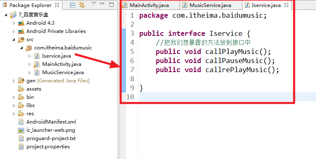Click Android Private Libraries icon
Viewport: 316px width, 159px height.
pyautogui.click(x=21, y=32)
